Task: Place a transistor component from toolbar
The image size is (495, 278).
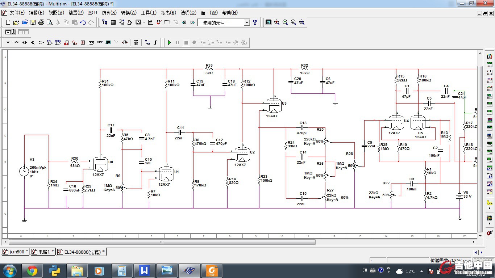Action: (x=33, y=43)
